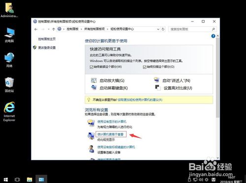Toggle 始终扫描这个部分(O) checkbox

[145, 67]
